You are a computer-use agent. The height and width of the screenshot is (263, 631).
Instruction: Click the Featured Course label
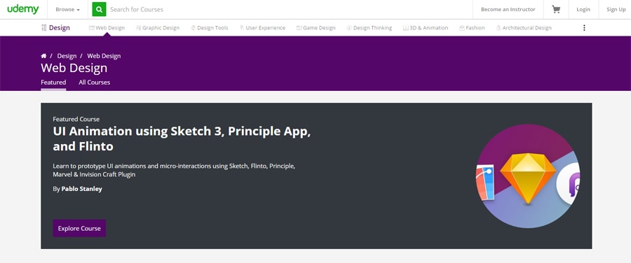(x=76, y=119)
